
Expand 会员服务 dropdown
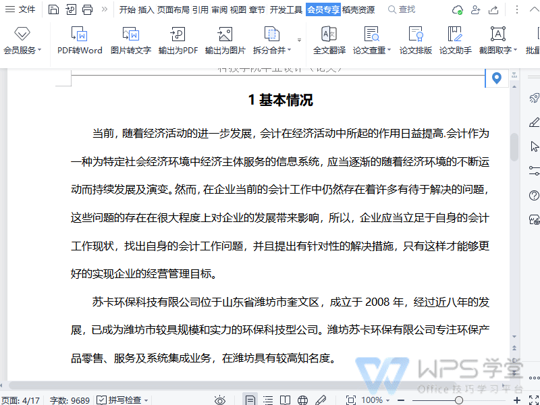[x=22, y=40]
